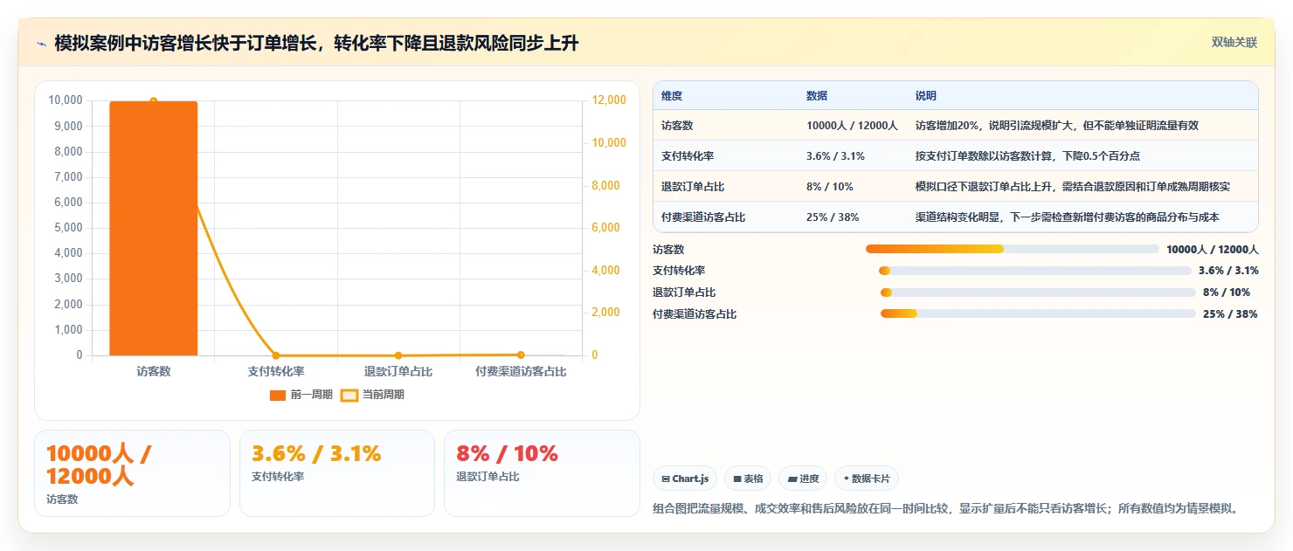The width and height of the screenshot is (1293, 551).
Task: Click the 支付转化率 progress bar
Action: tap(1035, 271)
